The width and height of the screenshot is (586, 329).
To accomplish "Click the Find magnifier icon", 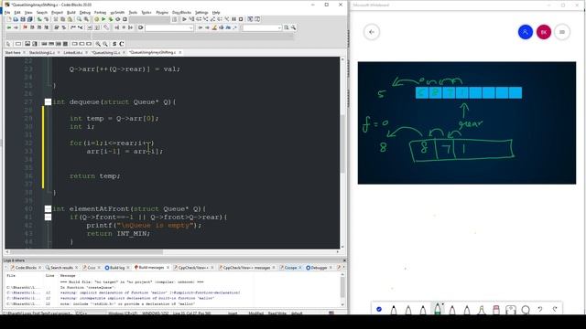I will [80, 19].
